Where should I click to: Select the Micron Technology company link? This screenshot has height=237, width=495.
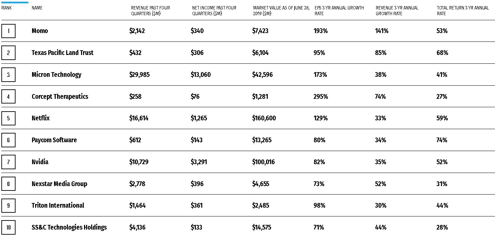tap(56, 75)
